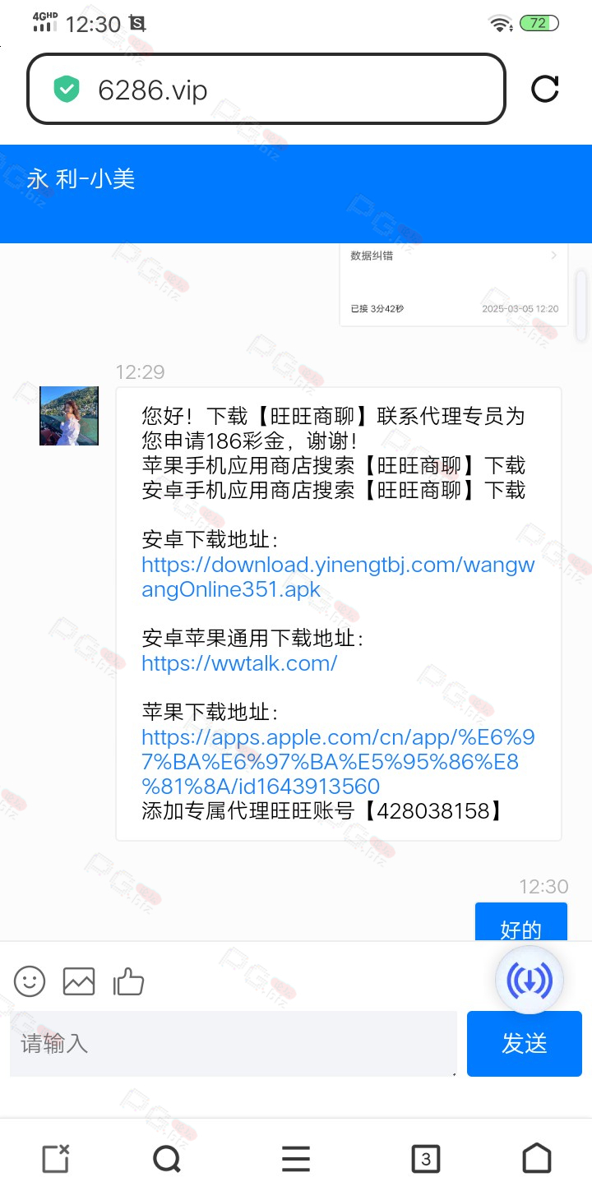The image size is (592, 1200).
Task: Go to the browser home page icon
Action: point(537,1158)
